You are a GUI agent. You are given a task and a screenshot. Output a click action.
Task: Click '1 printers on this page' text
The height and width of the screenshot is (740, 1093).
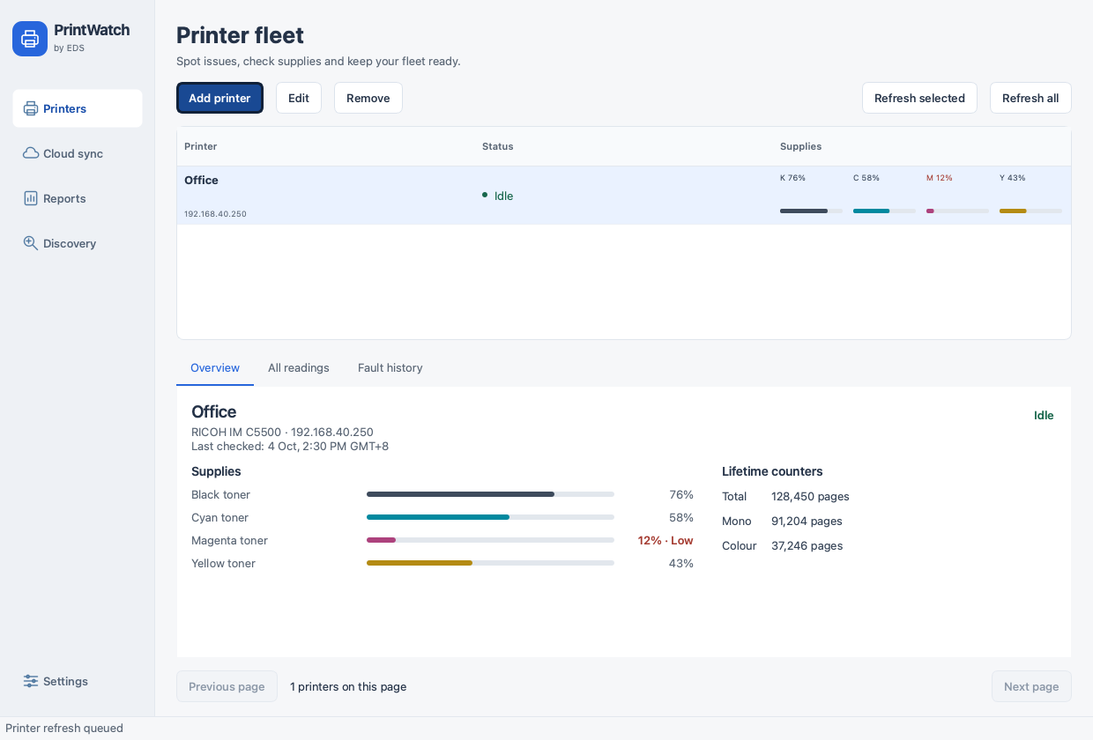(348, 686)
